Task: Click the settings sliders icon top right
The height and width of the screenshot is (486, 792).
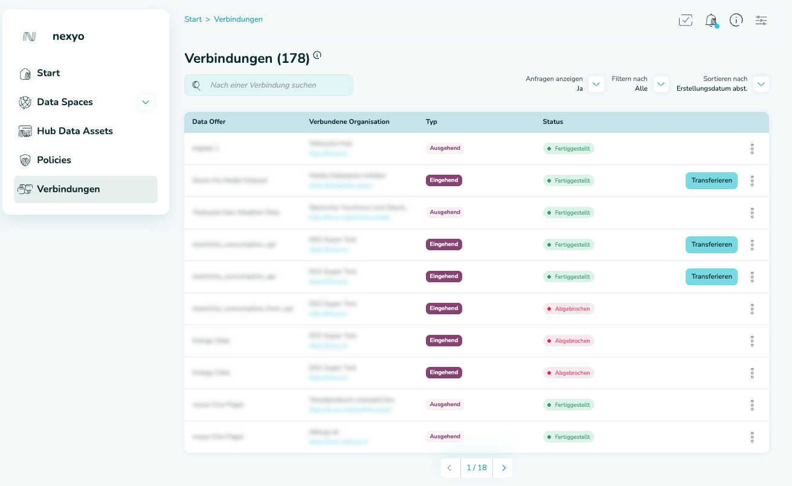Action: [761, 20]
